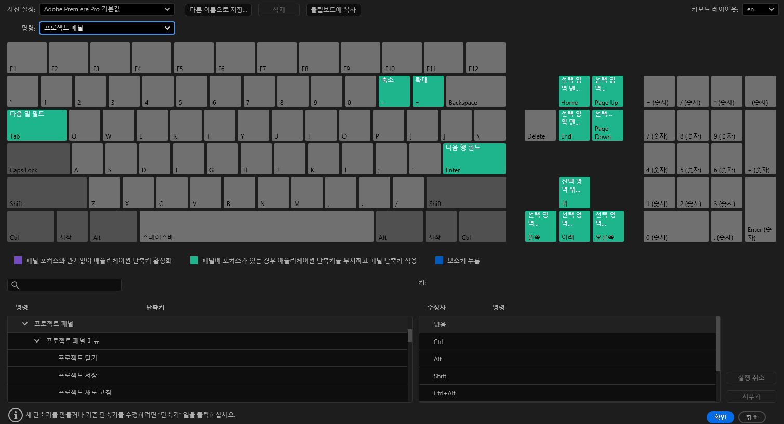Open the 명령 command dropdown showing 프로젝트 패널
The image size is (784, 424).
pyautogui.click(x=107, y=28)
